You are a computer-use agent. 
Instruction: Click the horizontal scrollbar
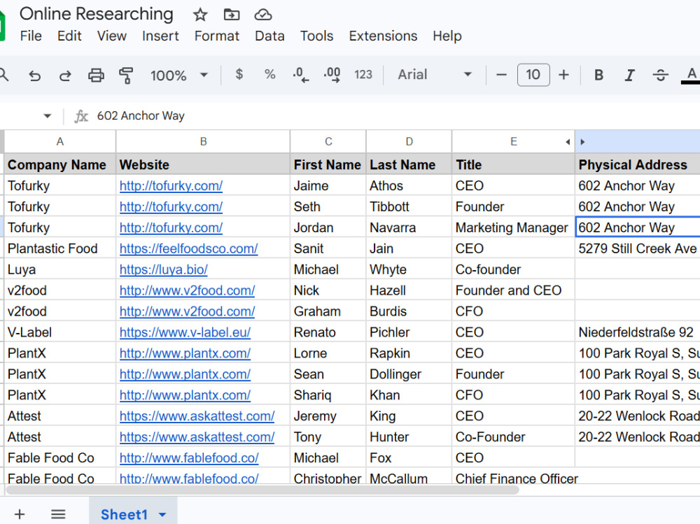point(262,490)
